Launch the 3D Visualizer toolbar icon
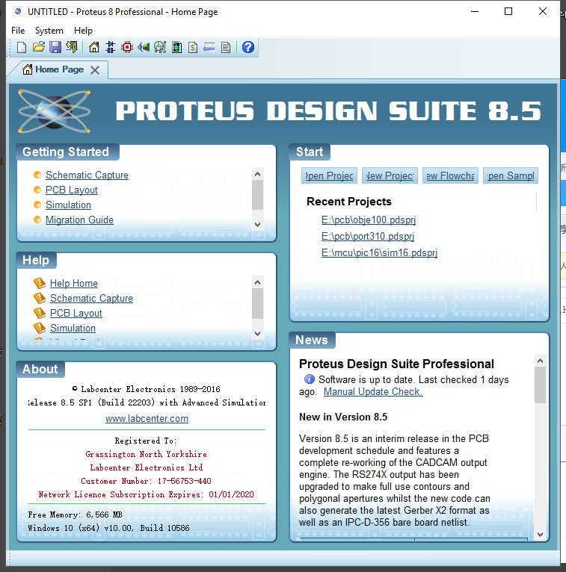 coord(144,47)
